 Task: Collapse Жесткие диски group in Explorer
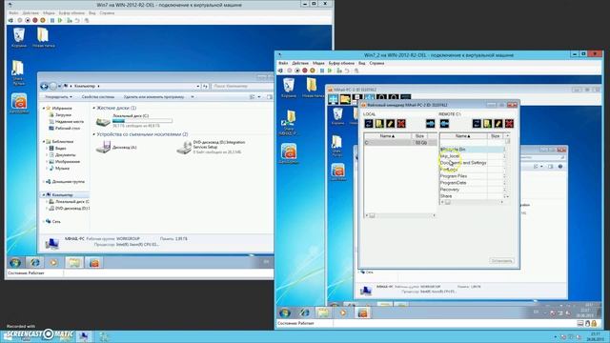pos(94,108)
